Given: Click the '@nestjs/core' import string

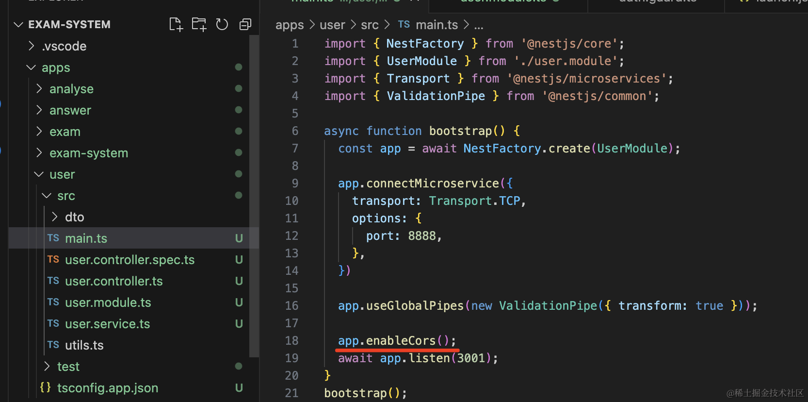Looking at the screenshot, I should [x=569, y=44].
